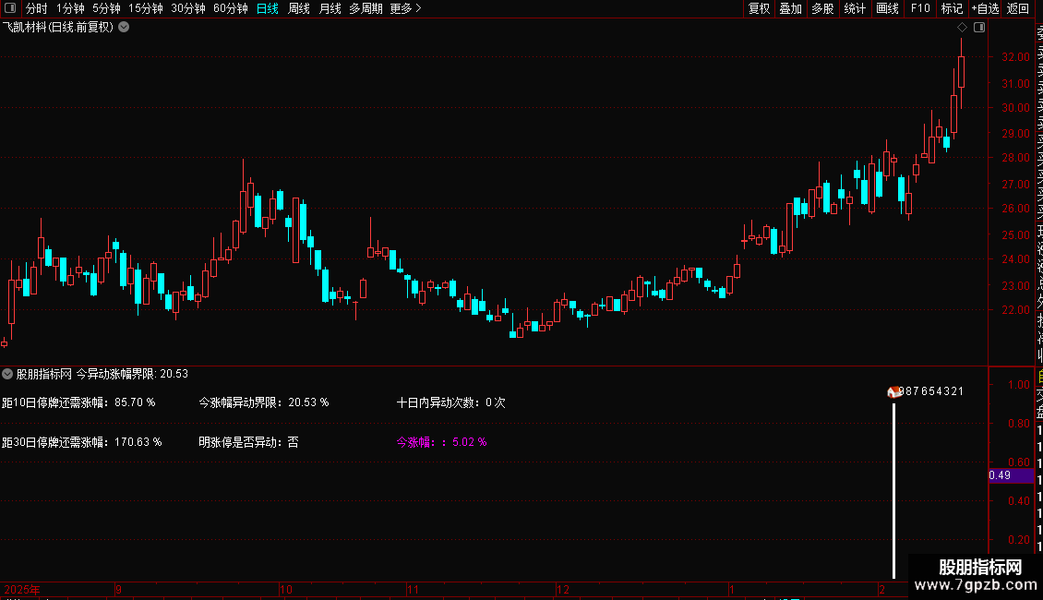This screenshot has width=1043, height=600.
Task: Click the 0.49 value tag on the indicator axis
Action: point(1011,475)
